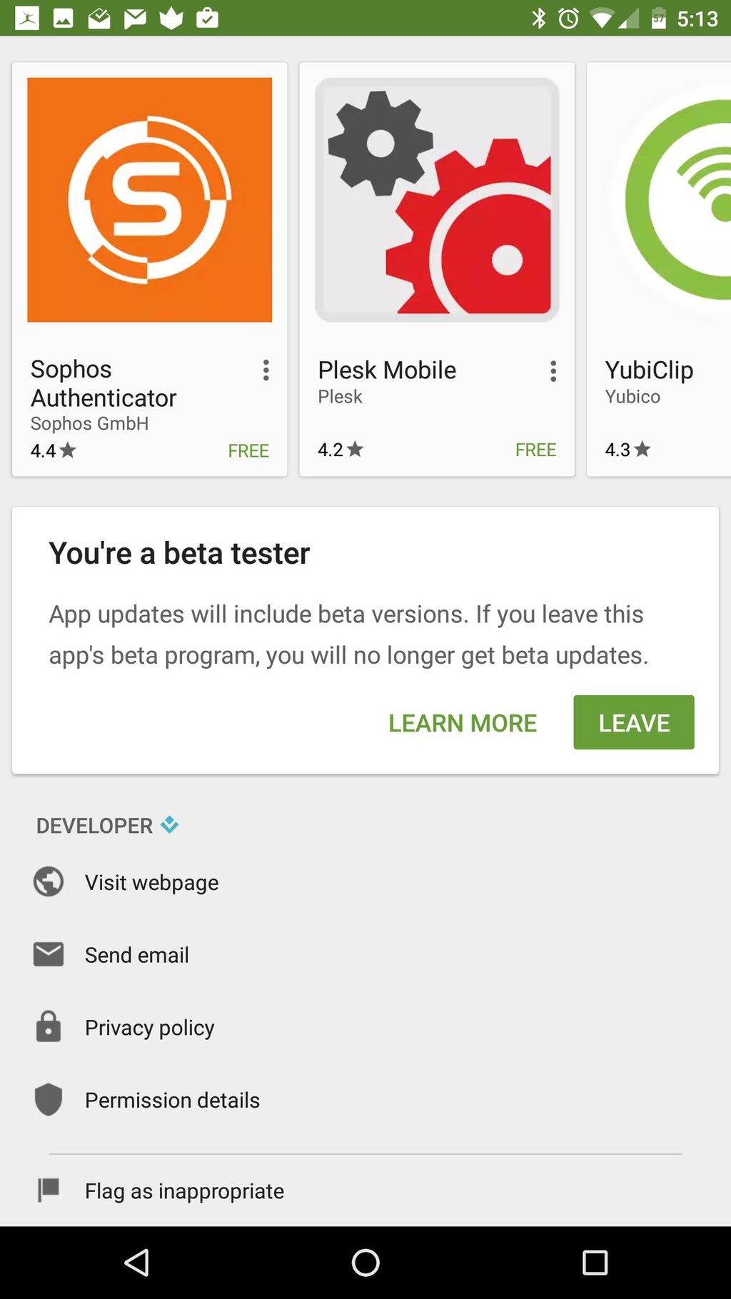Tap the lock icon for privacy policy
This screenshot has height=1299, width=731.
click(x=49, y=1027)
